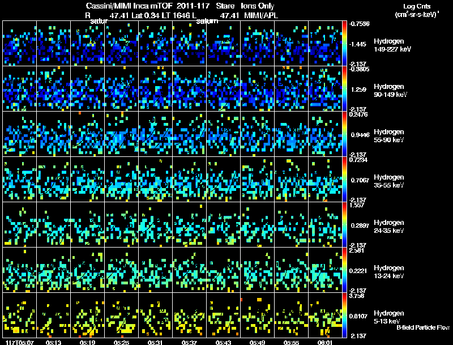This screenshot has height=345, width=453.
Task: Click the 117T05:07 time label
Action: click(x=19, y=342)
